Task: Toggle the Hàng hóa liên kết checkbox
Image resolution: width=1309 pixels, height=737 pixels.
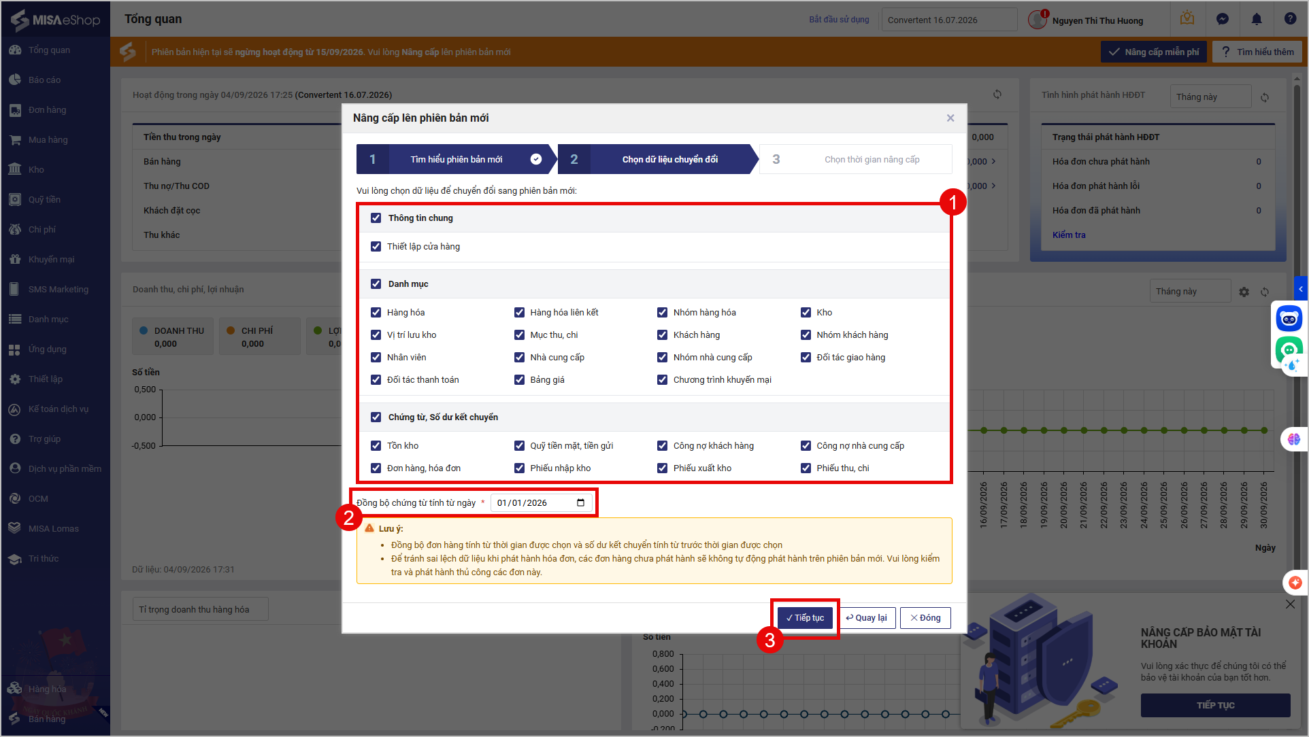Action: click(519, 312)
